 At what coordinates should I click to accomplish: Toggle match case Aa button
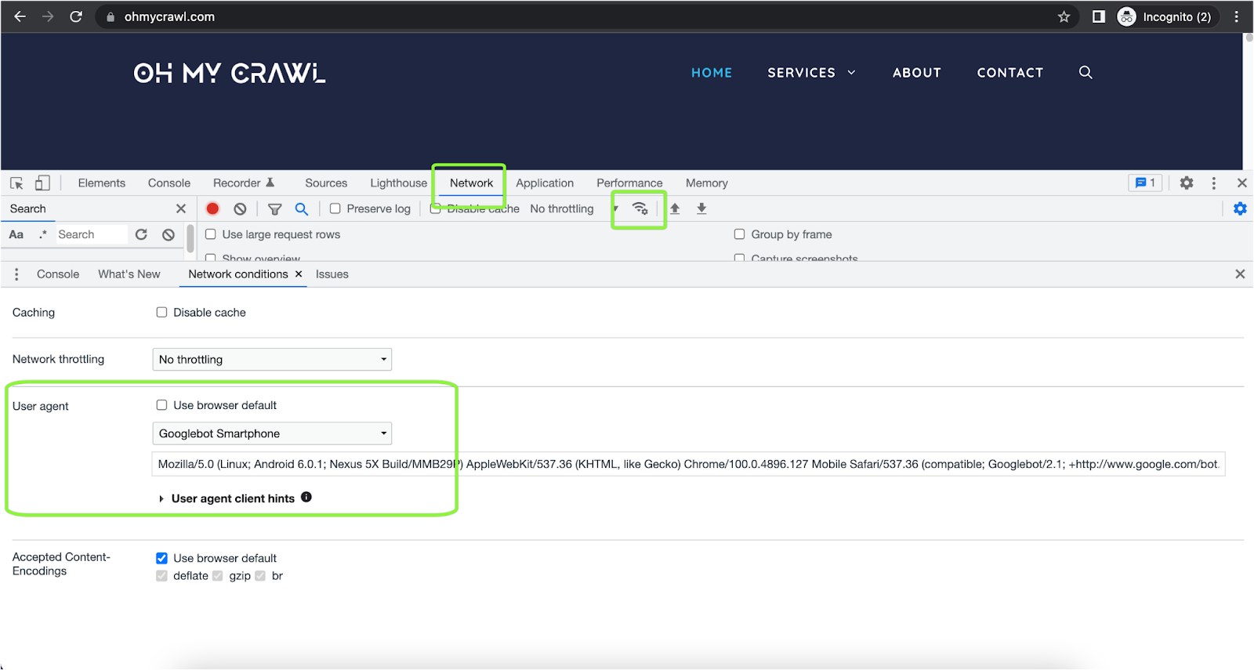[x=16, y=234]
